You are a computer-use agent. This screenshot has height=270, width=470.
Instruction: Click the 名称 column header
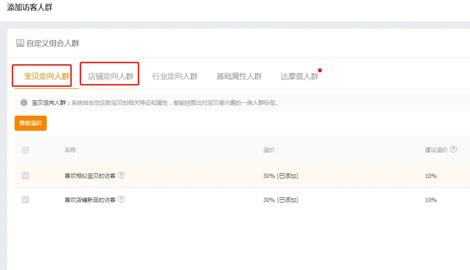(x=70, y=150)
